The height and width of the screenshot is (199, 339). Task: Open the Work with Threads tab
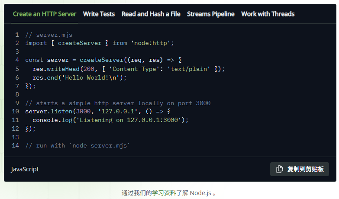(268, 14)
